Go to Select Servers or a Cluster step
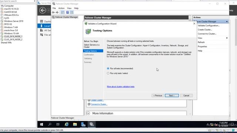237x133 pixels. 92,46
